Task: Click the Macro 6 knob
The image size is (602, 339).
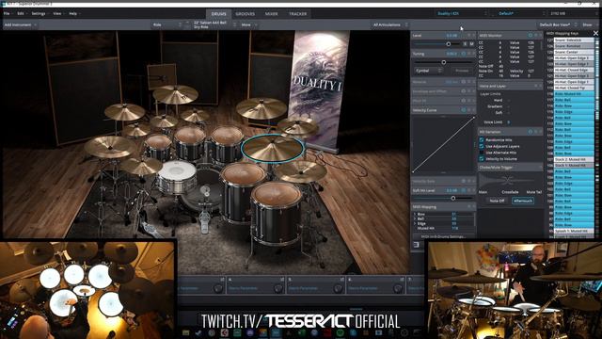Action: click(x=397, y=288)
